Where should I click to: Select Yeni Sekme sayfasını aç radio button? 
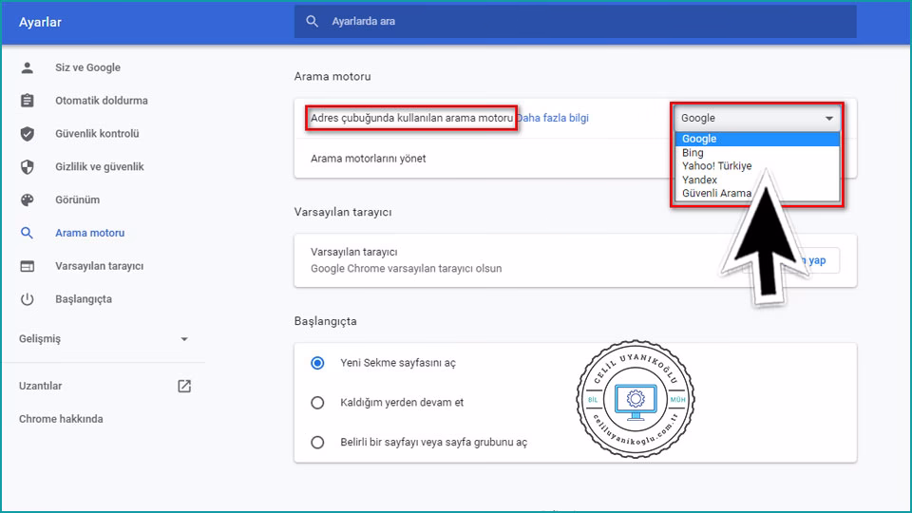pos(317,363)
